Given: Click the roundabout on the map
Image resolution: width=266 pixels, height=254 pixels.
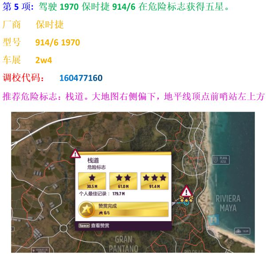Looking at the screenshot, I should click(63, 228).
